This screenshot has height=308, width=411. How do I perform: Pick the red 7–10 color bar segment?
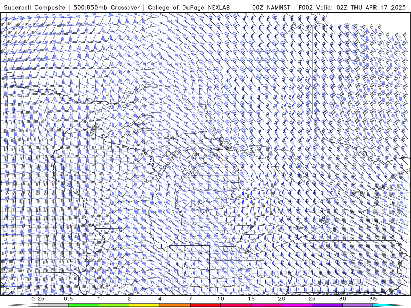pos(206,305)
